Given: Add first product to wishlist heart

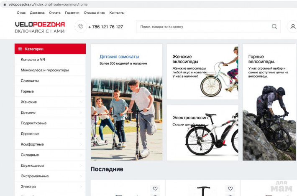Looking at the screenshot, I should click(155, 188).
